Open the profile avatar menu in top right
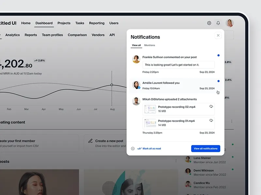261x195 pixels. [230, 23]
